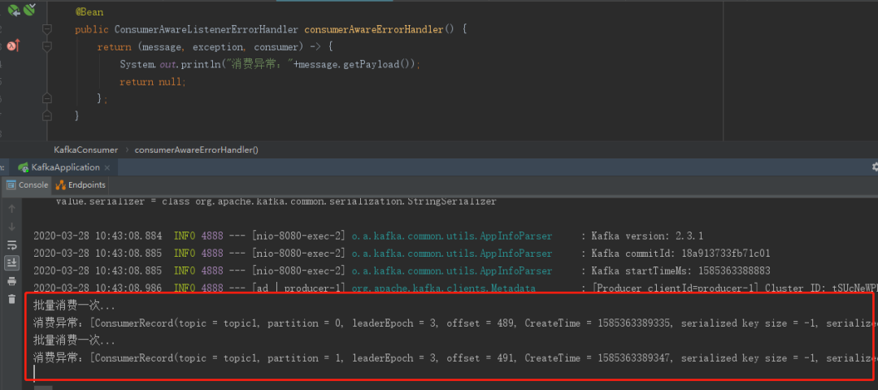Print the console output
This screenshot has width=878, height=390.
(x=11, y=281)
